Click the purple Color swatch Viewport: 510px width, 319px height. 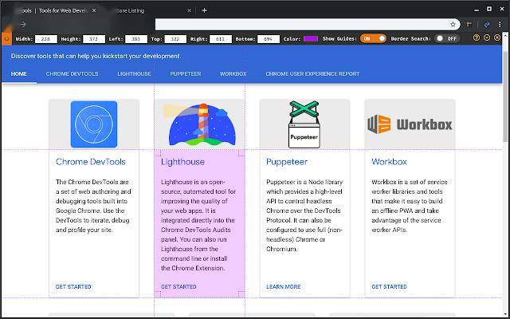click(310, 39)
